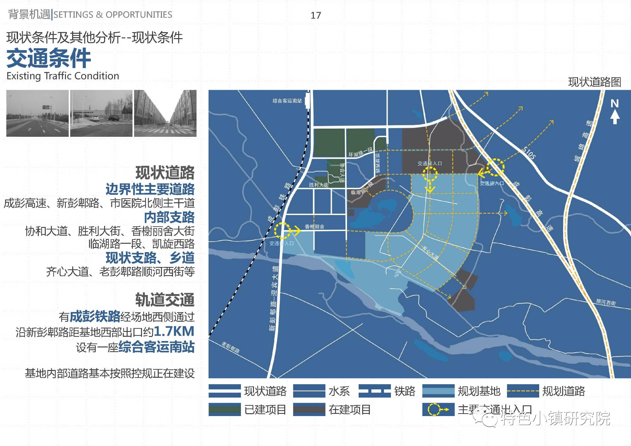Click the header text 背景机遇

pyautogui.click(x=29, y=14)
